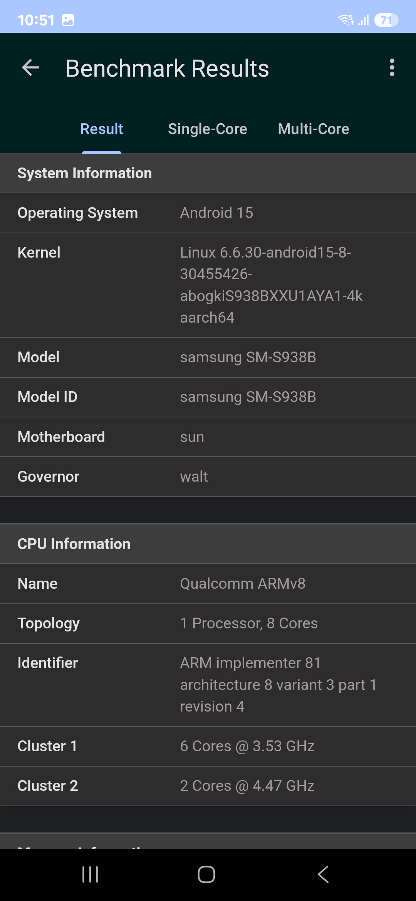416x901 pixels.
Task: Tap the Android recent apps button
Action: (x=91, y=874)
